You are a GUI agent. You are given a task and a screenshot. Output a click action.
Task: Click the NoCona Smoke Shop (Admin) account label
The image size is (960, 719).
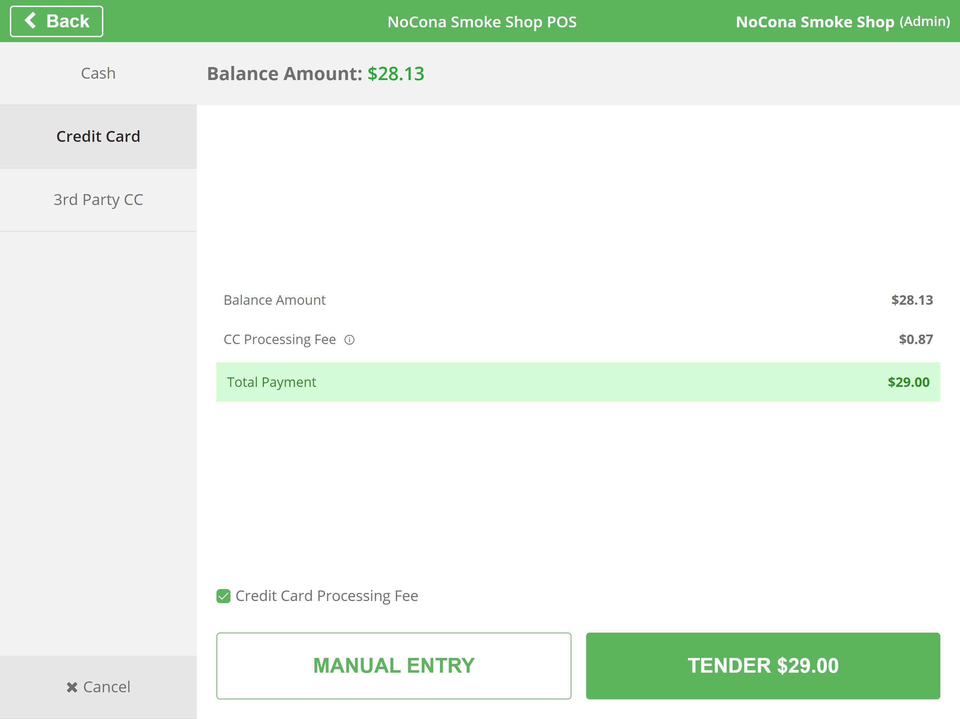(x=842, y=22)
